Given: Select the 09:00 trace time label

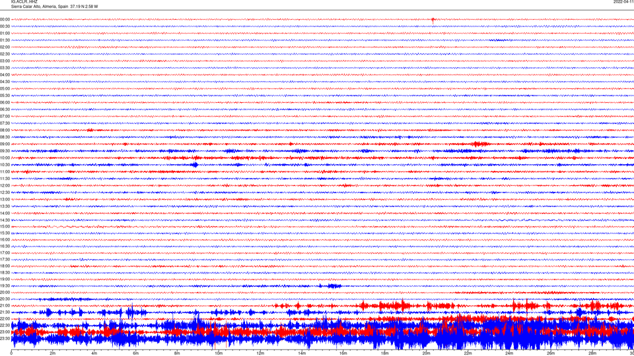Looking at the screenshot, I should 5,144.
